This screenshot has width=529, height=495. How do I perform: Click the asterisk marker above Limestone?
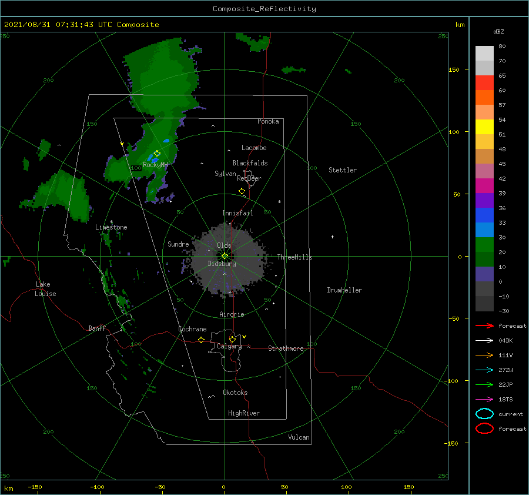[x=111, y=222]
